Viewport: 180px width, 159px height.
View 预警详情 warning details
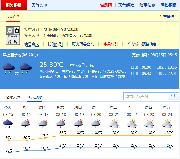tap(167, 17)
